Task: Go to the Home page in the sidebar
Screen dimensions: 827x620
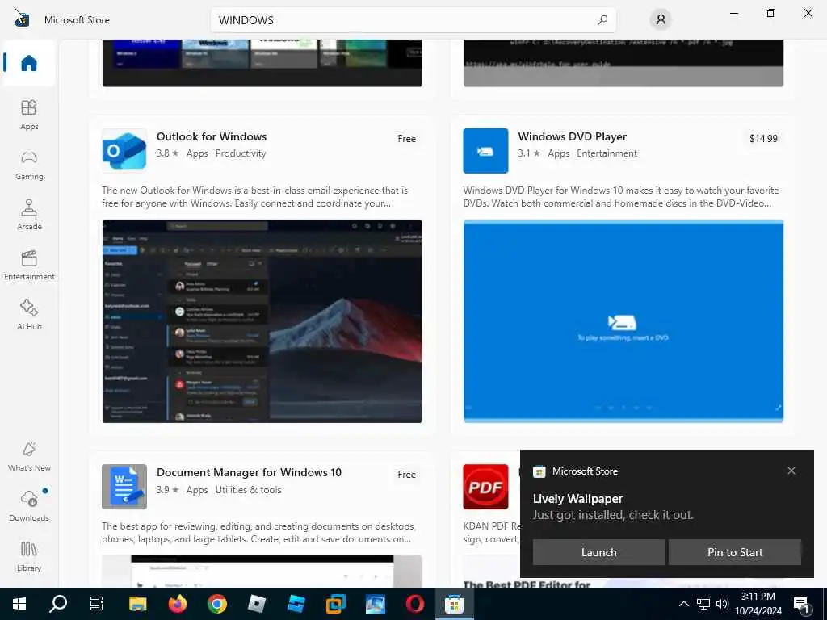Action: [x=29, y=63]
